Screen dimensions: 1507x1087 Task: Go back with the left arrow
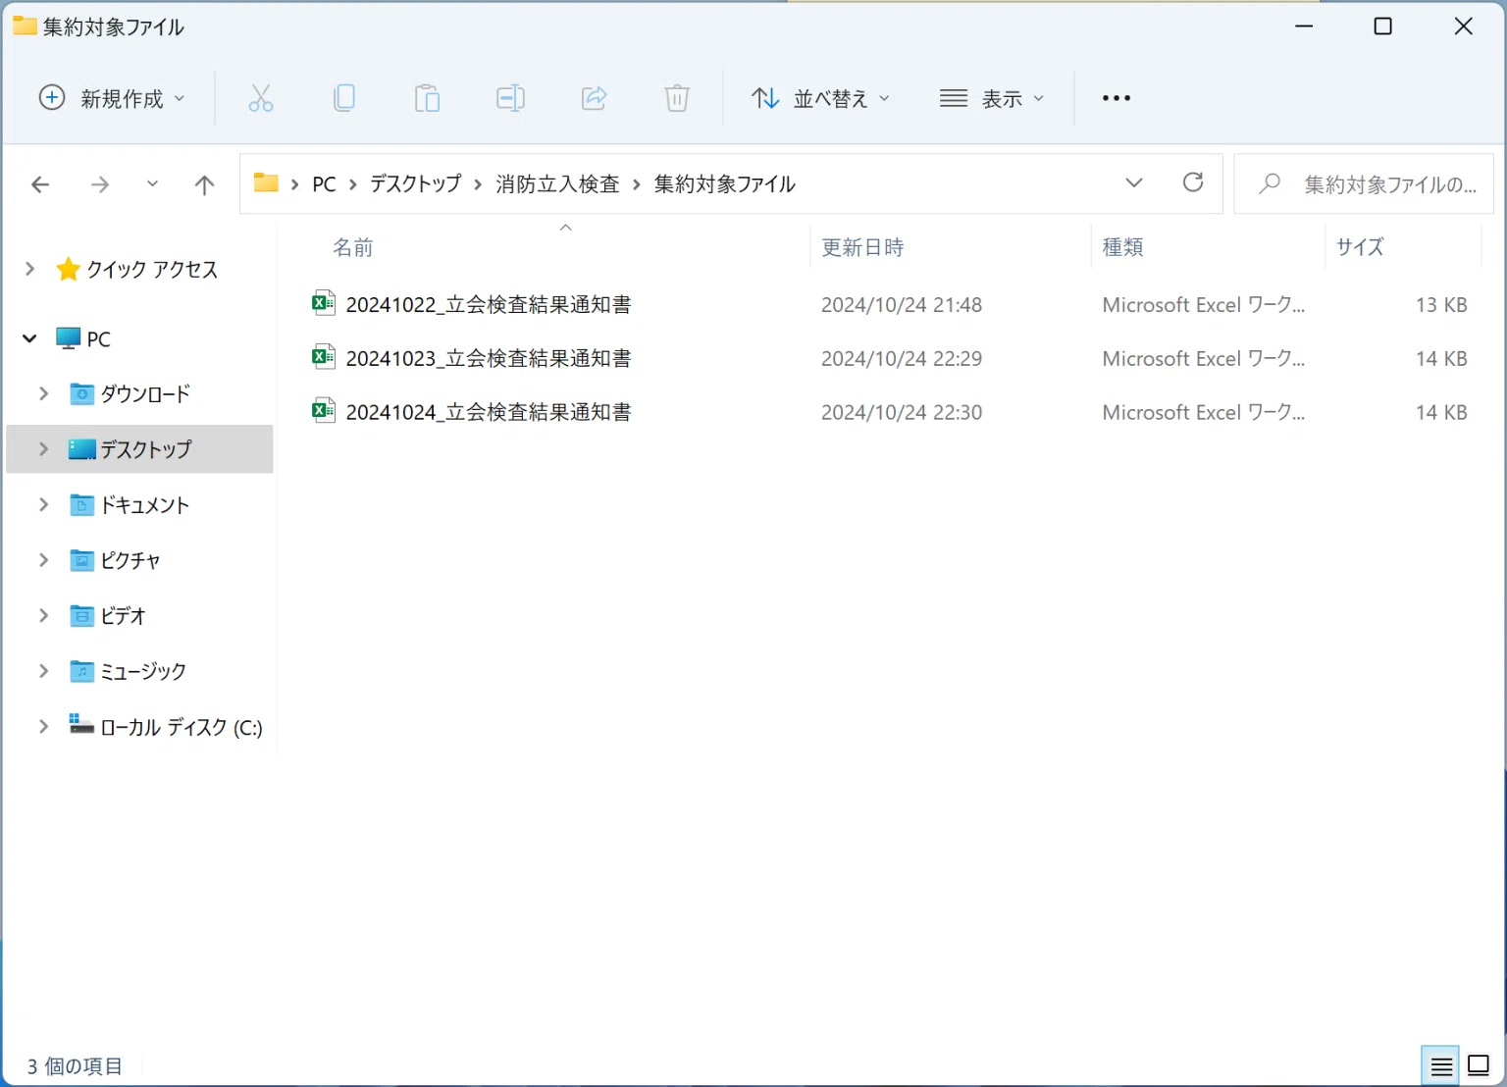[x=40, y=184]
